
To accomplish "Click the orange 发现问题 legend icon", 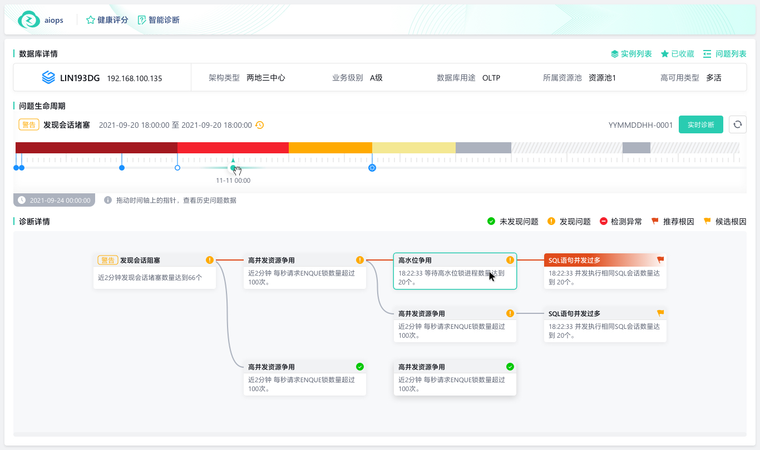I will pos(551,221).
